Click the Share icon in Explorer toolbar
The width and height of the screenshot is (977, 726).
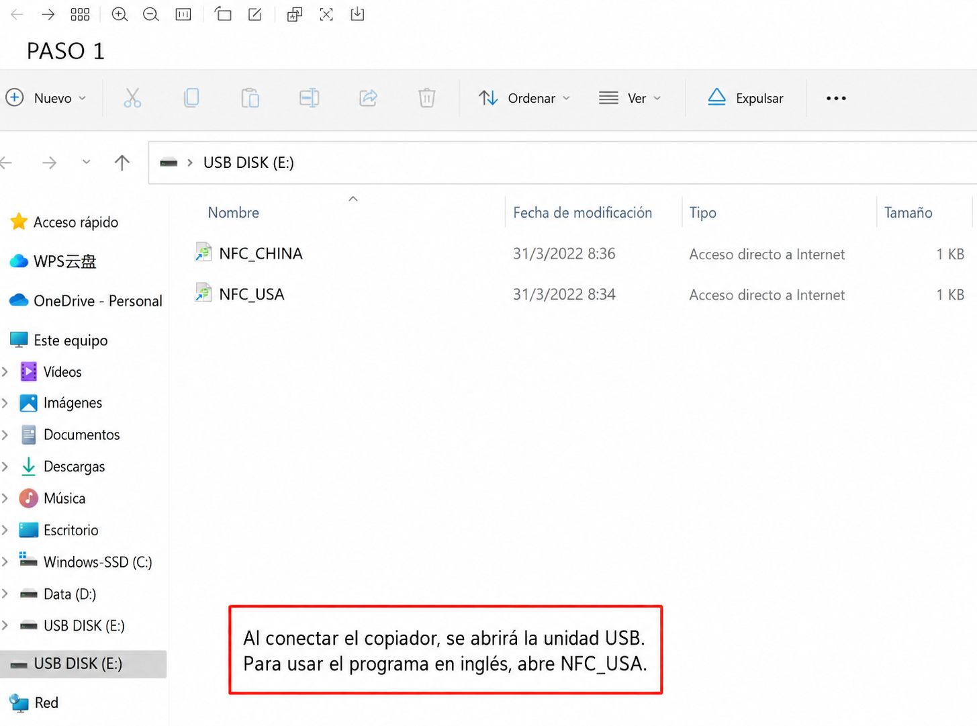tap(369, 98)
